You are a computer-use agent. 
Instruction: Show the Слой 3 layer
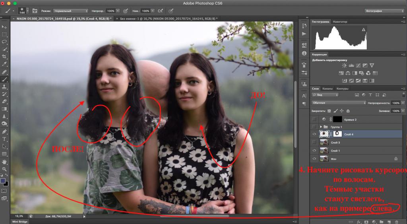tap(314, 142)
